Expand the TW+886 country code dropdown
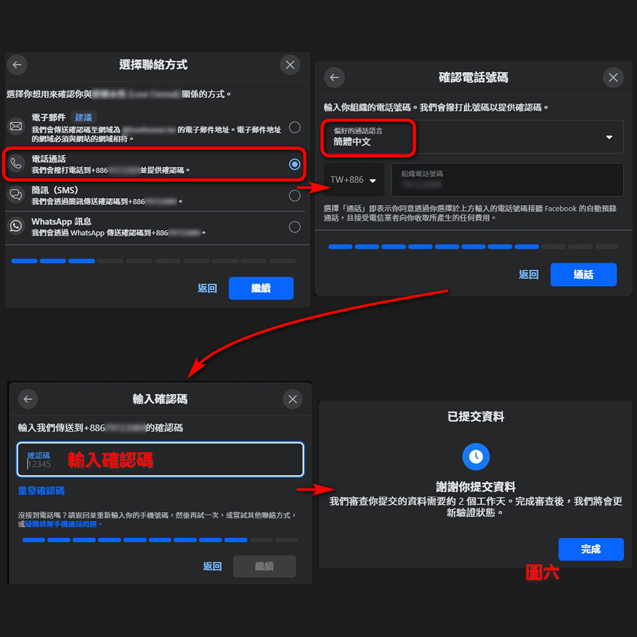Viewport: 637px width, 637px height. pos(354,180)
